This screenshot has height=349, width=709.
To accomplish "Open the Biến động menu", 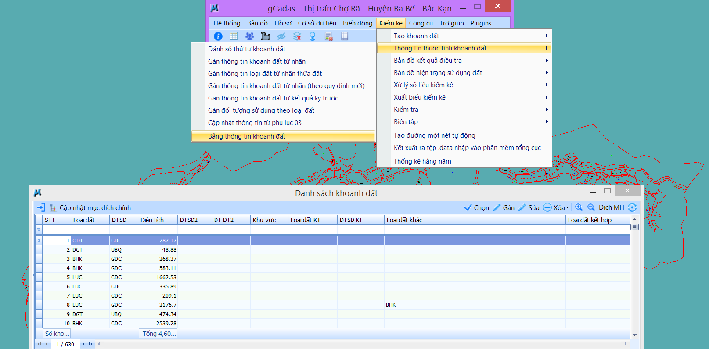I will tap(357, 23).
